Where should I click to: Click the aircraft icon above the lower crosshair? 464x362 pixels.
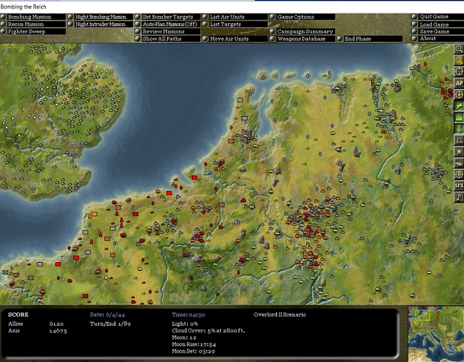coord(459,163)
